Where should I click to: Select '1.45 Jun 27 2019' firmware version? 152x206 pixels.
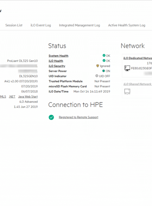tap(26, 107)
